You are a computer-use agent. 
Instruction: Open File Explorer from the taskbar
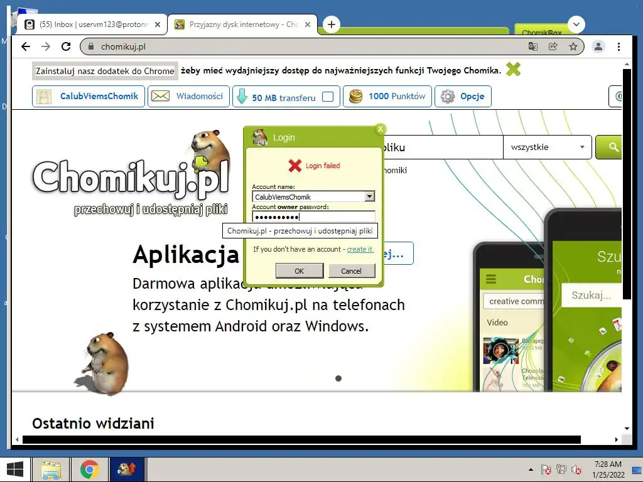pyautogui.click(x=51, y=469)
